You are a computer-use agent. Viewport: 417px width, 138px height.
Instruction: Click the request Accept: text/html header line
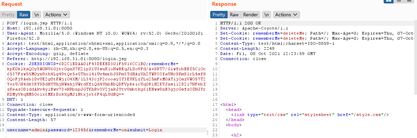point(104,43)
